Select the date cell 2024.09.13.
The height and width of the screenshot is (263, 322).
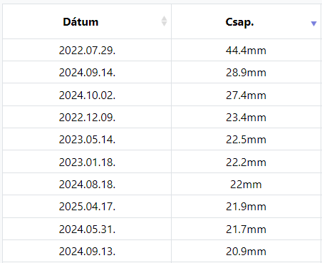click(x=87, y=252)
